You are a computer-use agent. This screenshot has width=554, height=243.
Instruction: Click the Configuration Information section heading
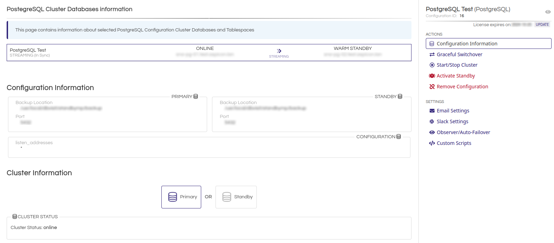coord(50,88)
